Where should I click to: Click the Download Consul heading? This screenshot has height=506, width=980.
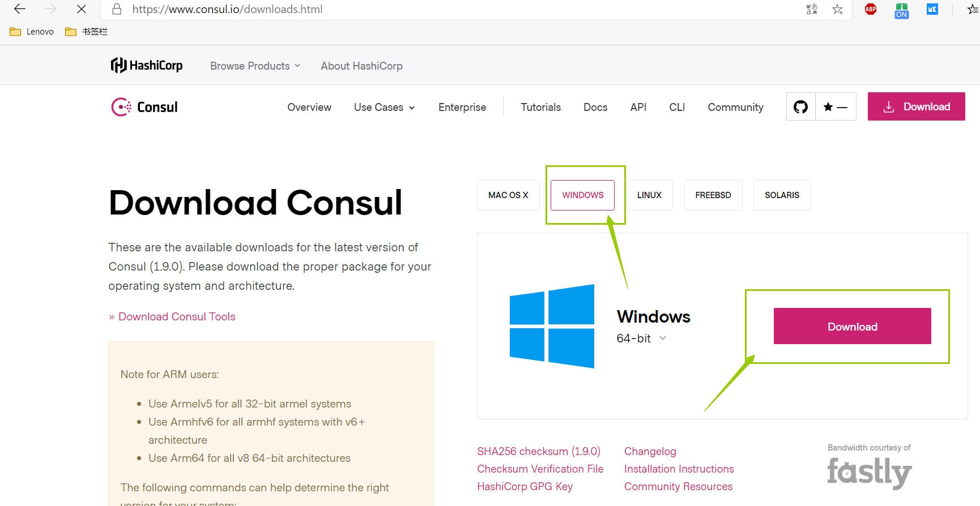pyautogui.click(x=255, y=203)
